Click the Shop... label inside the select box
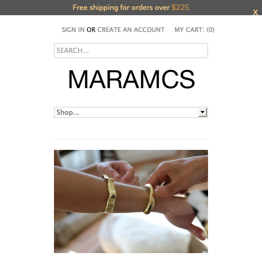 (x=68, y=112)
